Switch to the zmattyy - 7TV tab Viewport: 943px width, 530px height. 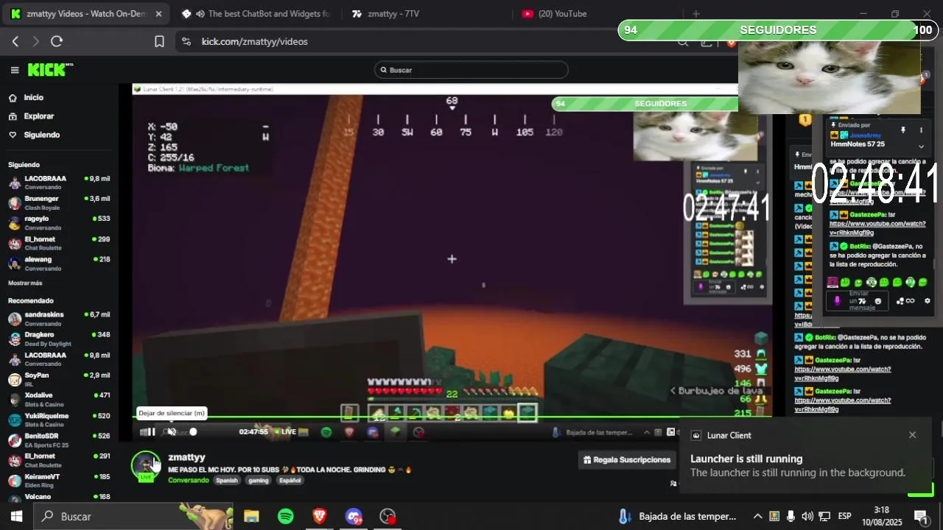point(393,14)
